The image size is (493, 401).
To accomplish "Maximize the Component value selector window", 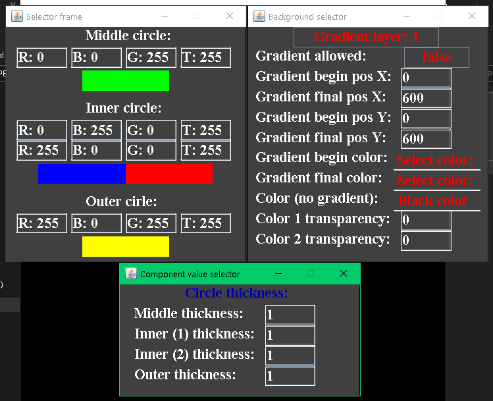I will (311, 274).
